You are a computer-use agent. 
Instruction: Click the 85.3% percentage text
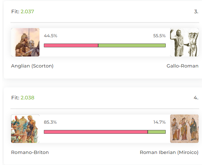(50, 122)
